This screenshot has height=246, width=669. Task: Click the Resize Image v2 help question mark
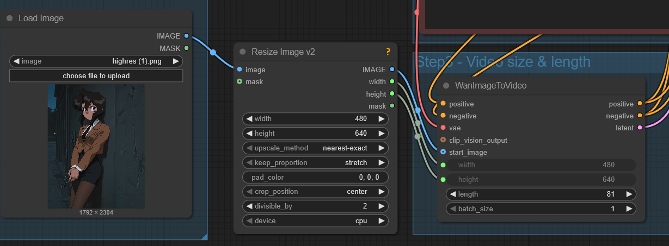pos(388,52)
